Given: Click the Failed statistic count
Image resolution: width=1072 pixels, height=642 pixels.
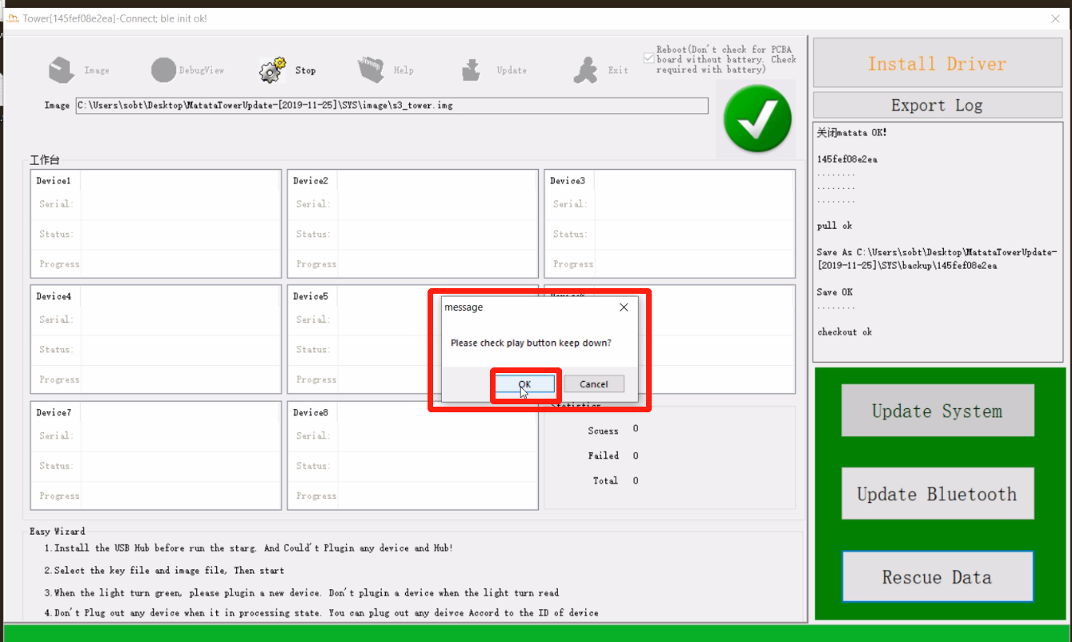Looking at the screenshot, I should 636,455.
